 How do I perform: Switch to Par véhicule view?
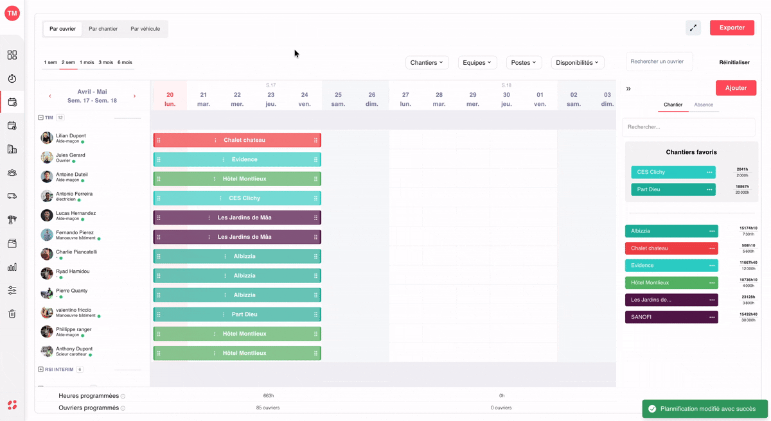[145, 29]
